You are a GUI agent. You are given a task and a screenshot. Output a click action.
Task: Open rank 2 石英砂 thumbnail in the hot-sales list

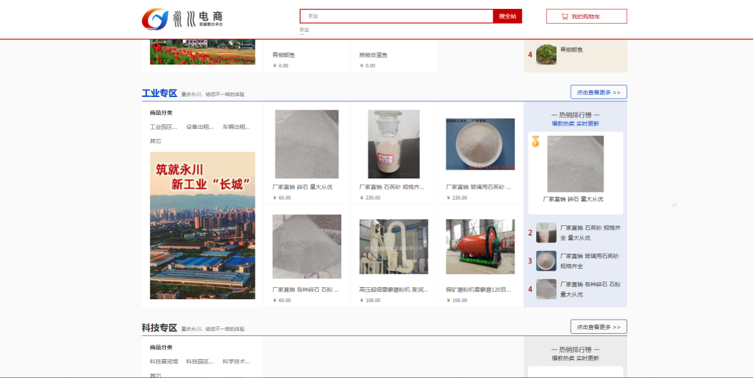(x=546, y=233)
